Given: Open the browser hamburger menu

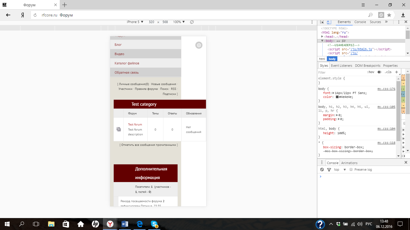Looking at the screenshot, I should pos(363,5).
